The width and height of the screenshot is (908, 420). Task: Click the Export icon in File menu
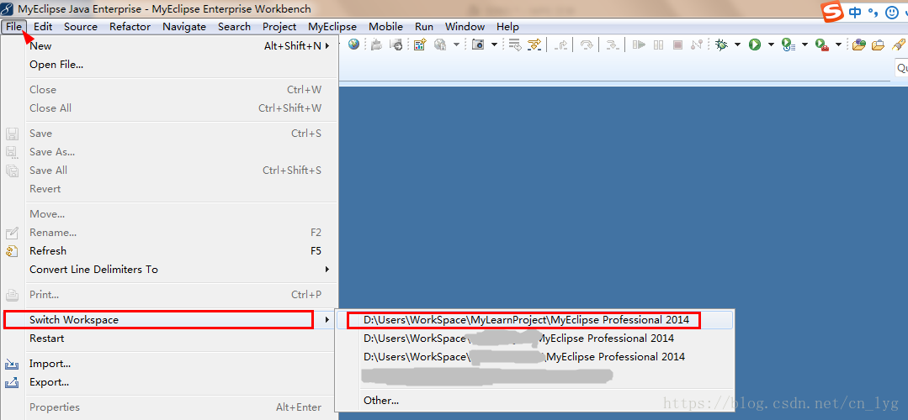click(x=12, y=382)
